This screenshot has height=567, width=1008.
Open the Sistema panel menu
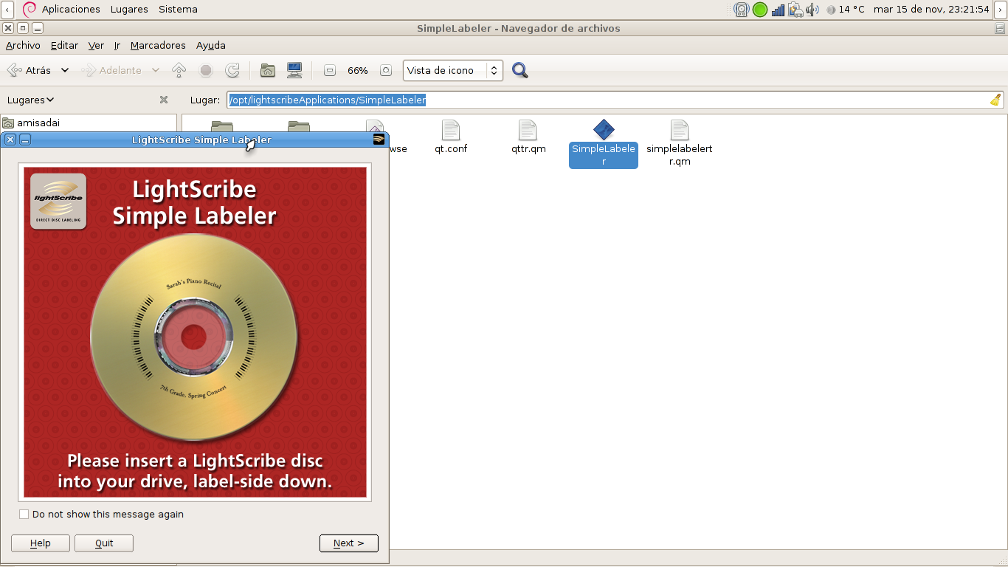(x=178, y=9)
